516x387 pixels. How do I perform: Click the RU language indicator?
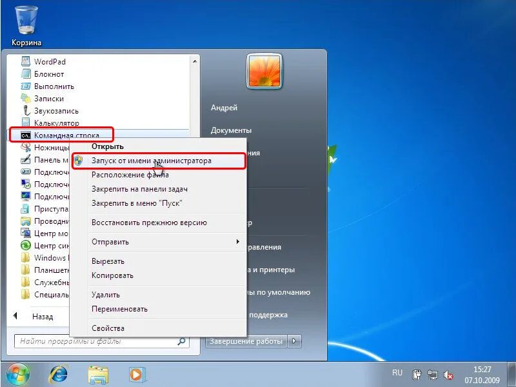click(x=397, y=373)
